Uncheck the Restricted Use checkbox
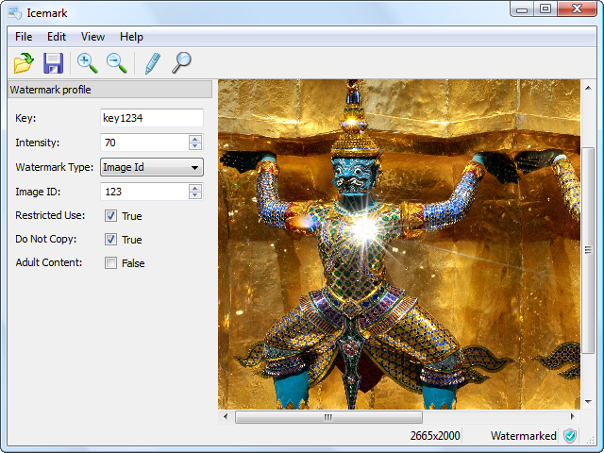 tap(110, 216)
